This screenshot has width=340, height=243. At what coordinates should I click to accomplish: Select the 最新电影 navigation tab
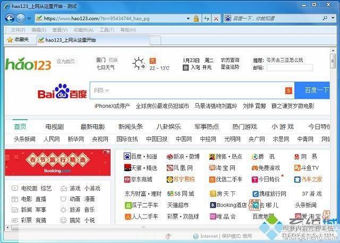click(x=92, y=127)
